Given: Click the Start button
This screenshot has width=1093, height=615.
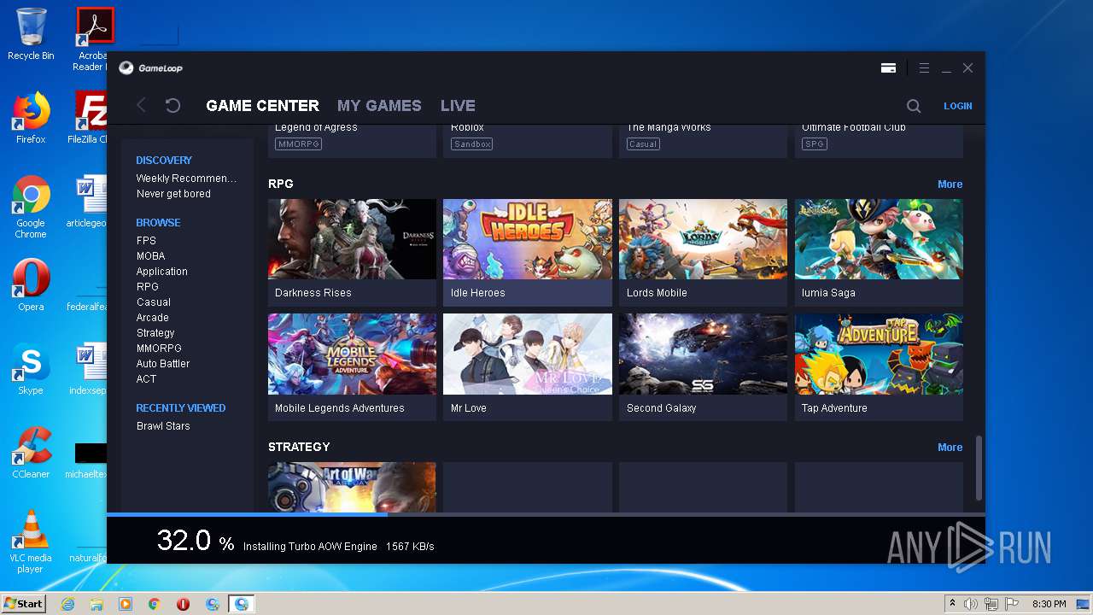Looking at the screenshot, I should (23, 604).
